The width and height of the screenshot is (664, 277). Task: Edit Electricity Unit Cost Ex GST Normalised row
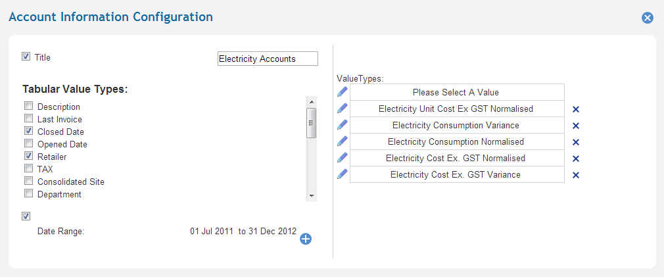342,109
